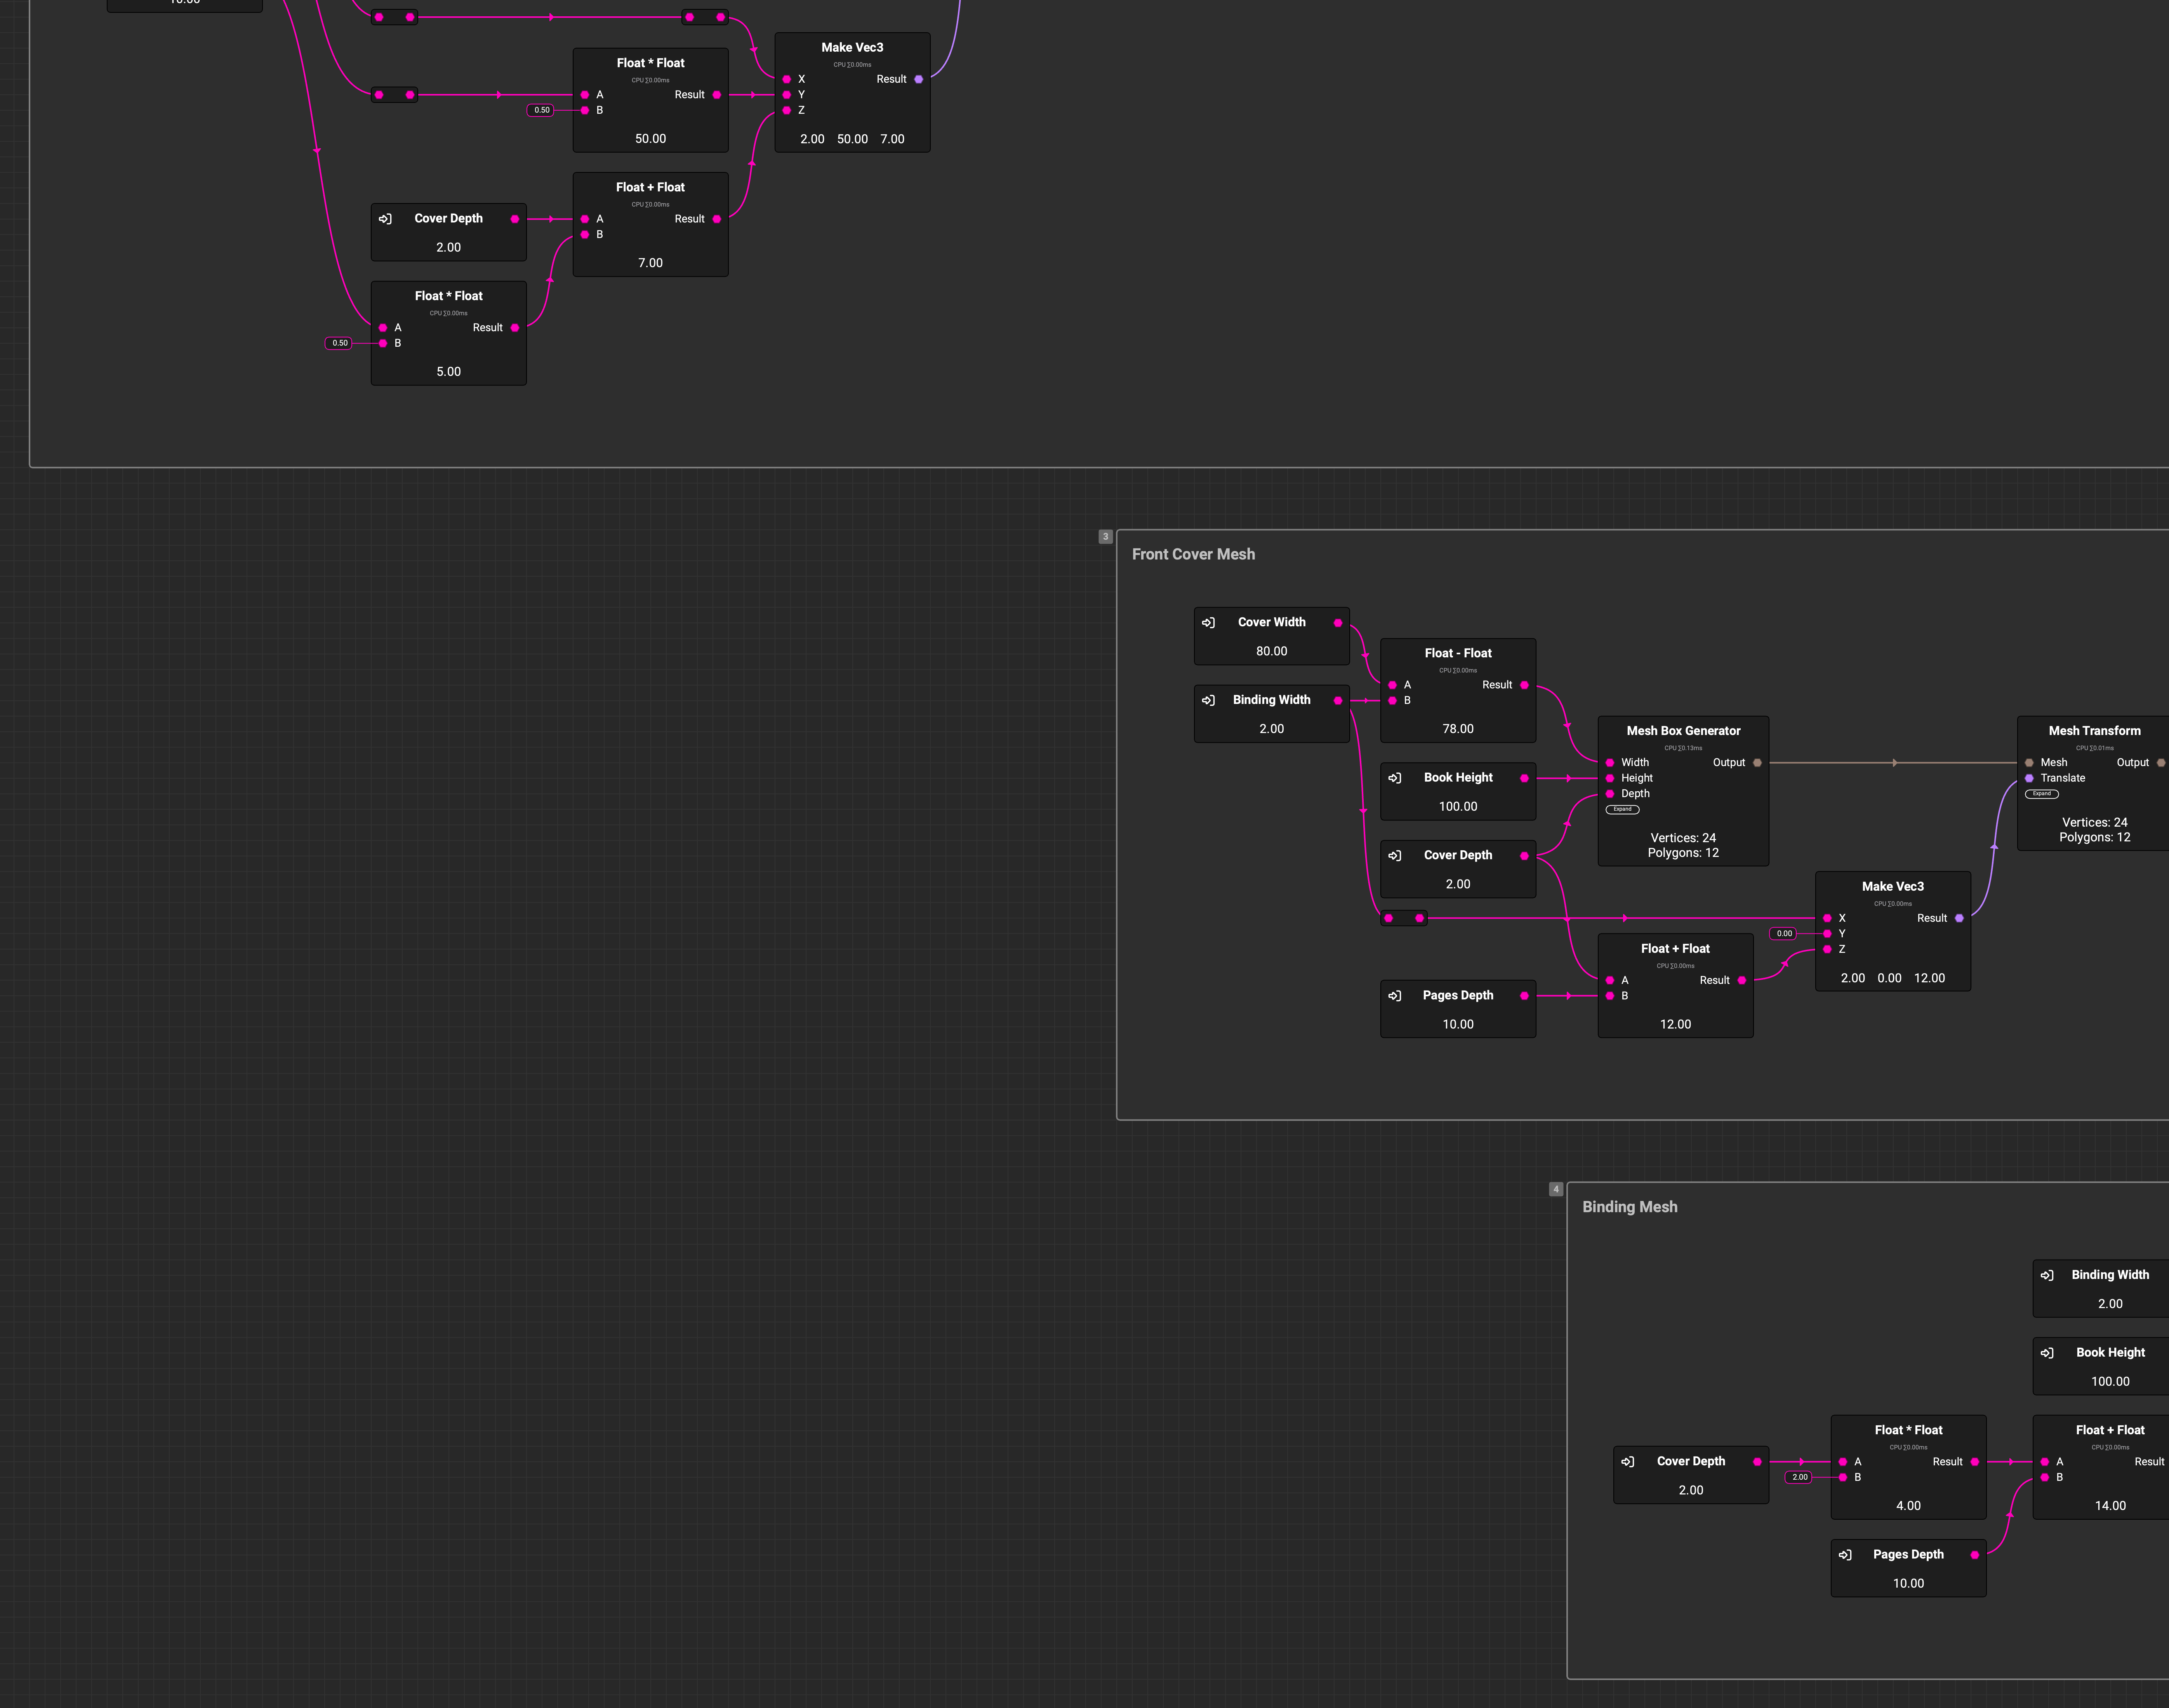
Task: Click frame number 4 badge on Binding Mesh
Action: (x=1555, y=1189)
